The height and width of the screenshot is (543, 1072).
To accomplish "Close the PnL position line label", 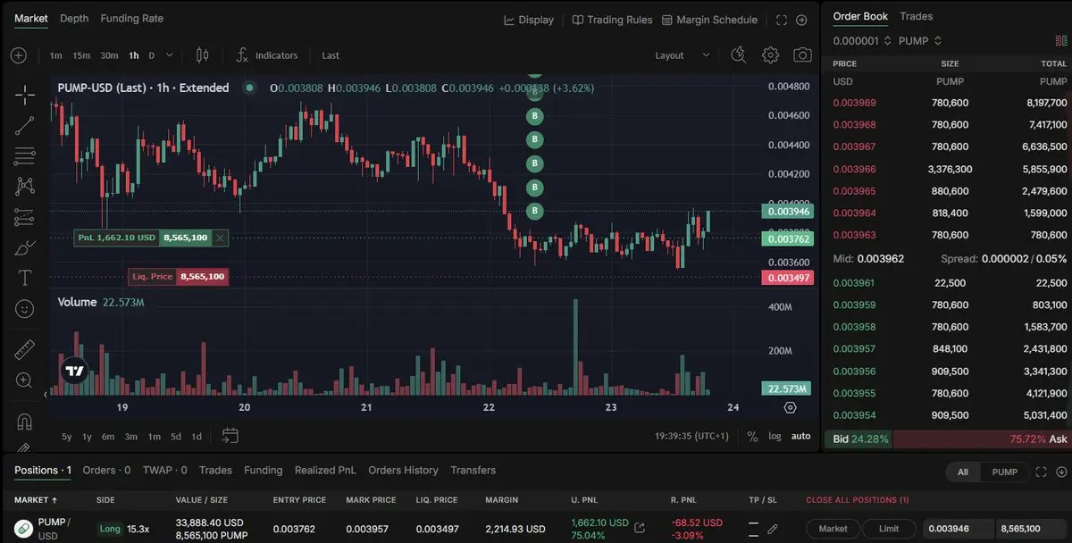I will pos(220,238).
